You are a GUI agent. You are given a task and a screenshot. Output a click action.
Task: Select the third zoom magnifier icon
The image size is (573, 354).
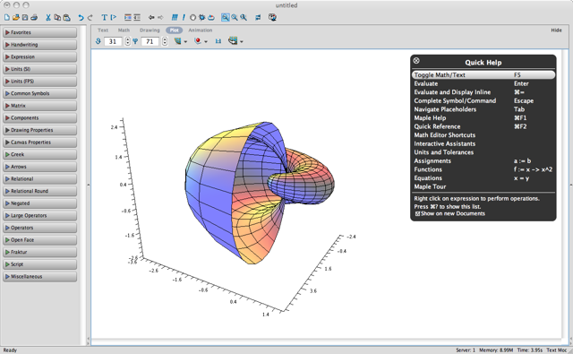[244, 17]
